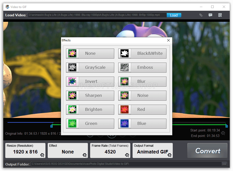Open start/end point settings gear

click(223, 133)
